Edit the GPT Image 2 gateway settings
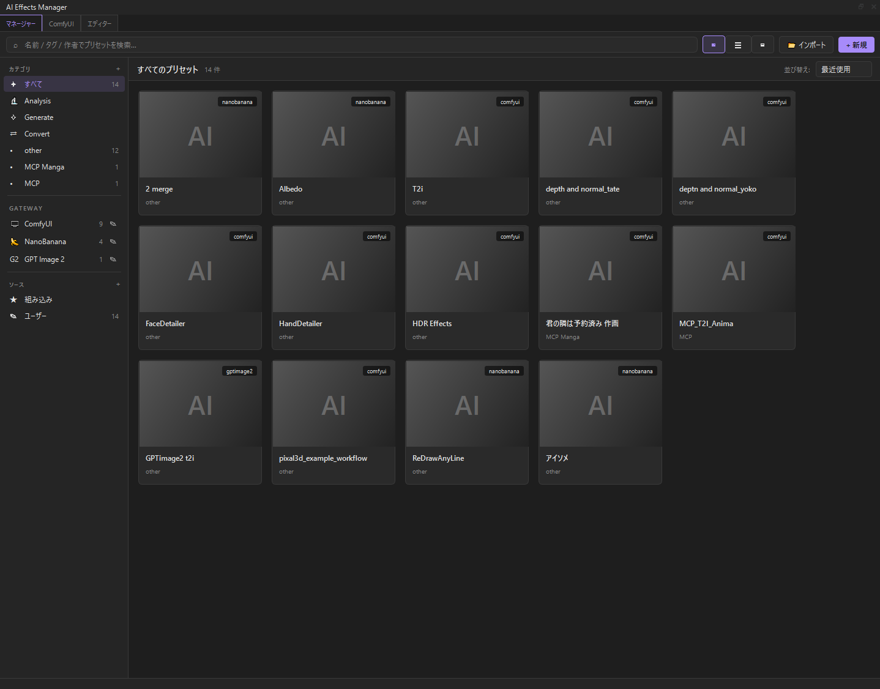This screenshot has width=880, height=689. click(x=113, y=259)
